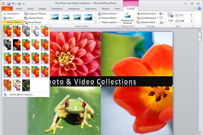
Task: Click the shape width field showing 4.98"
Action: click(x=185, y=21)
